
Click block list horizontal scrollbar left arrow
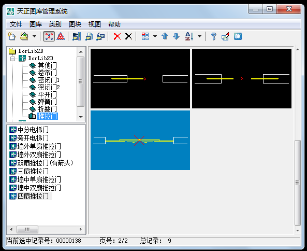pos(11,229)
